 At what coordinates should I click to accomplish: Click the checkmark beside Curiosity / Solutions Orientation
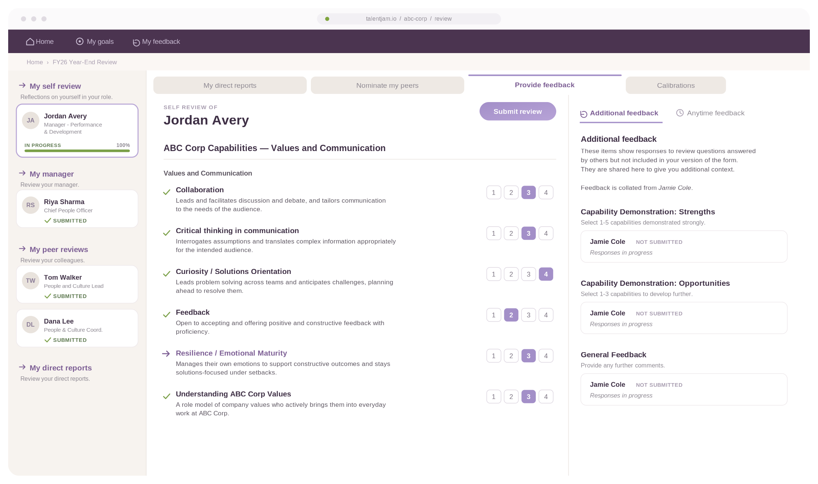(167, 274)
